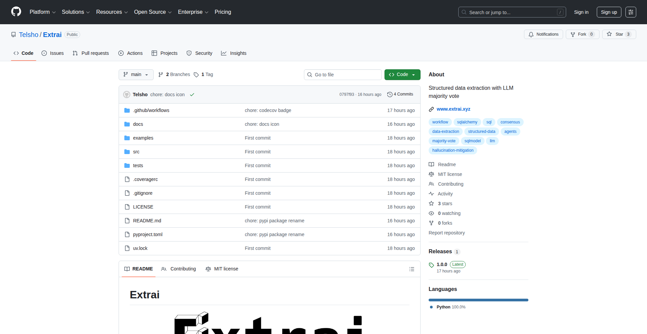Expand the Resources menu

[x=112, y=12]
